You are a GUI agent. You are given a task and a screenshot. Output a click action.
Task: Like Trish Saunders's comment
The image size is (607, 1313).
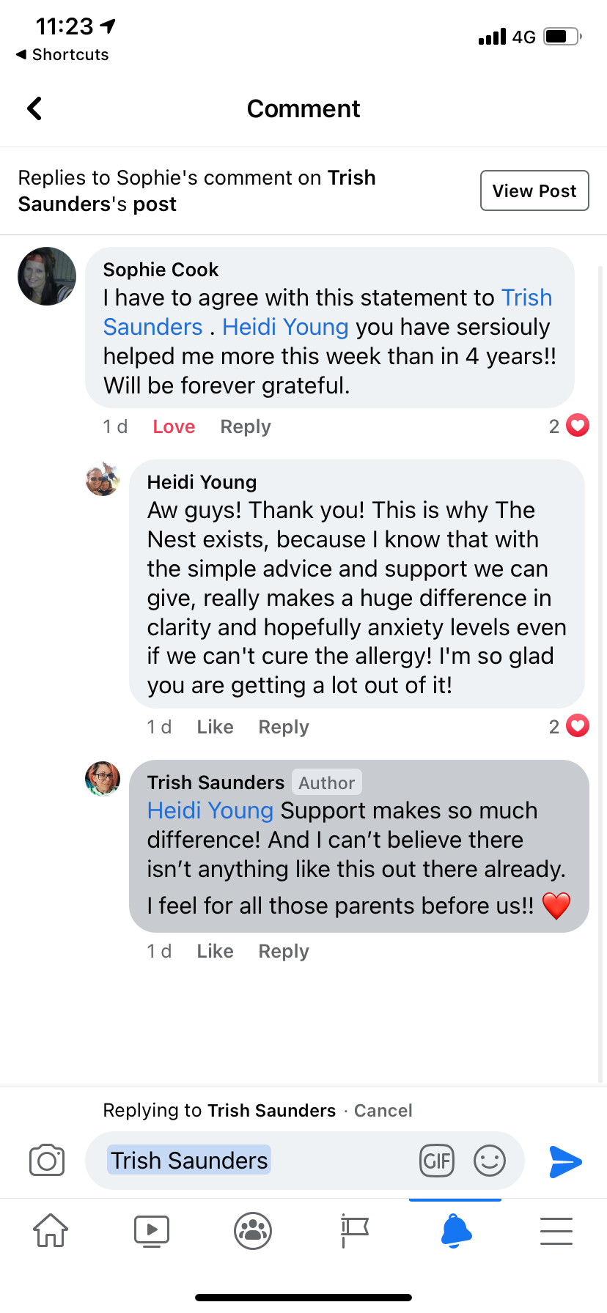215,951
